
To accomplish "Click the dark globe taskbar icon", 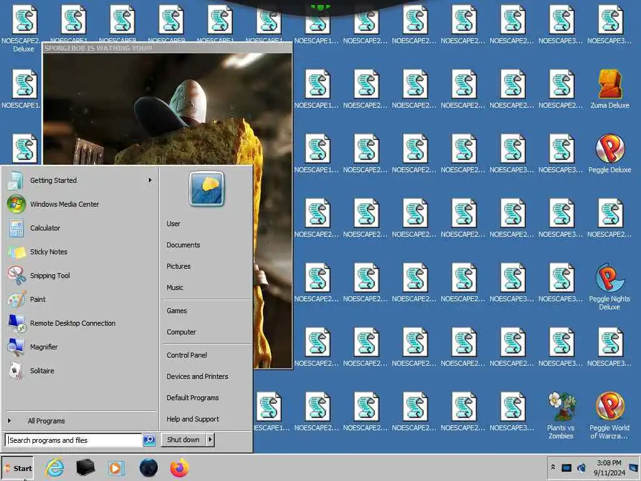I will pos(148,467).
